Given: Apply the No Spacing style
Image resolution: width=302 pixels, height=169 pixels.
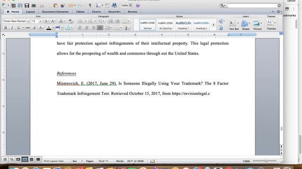Looking at the screenshot, I should pyautogui.click(x=166, y=24).
